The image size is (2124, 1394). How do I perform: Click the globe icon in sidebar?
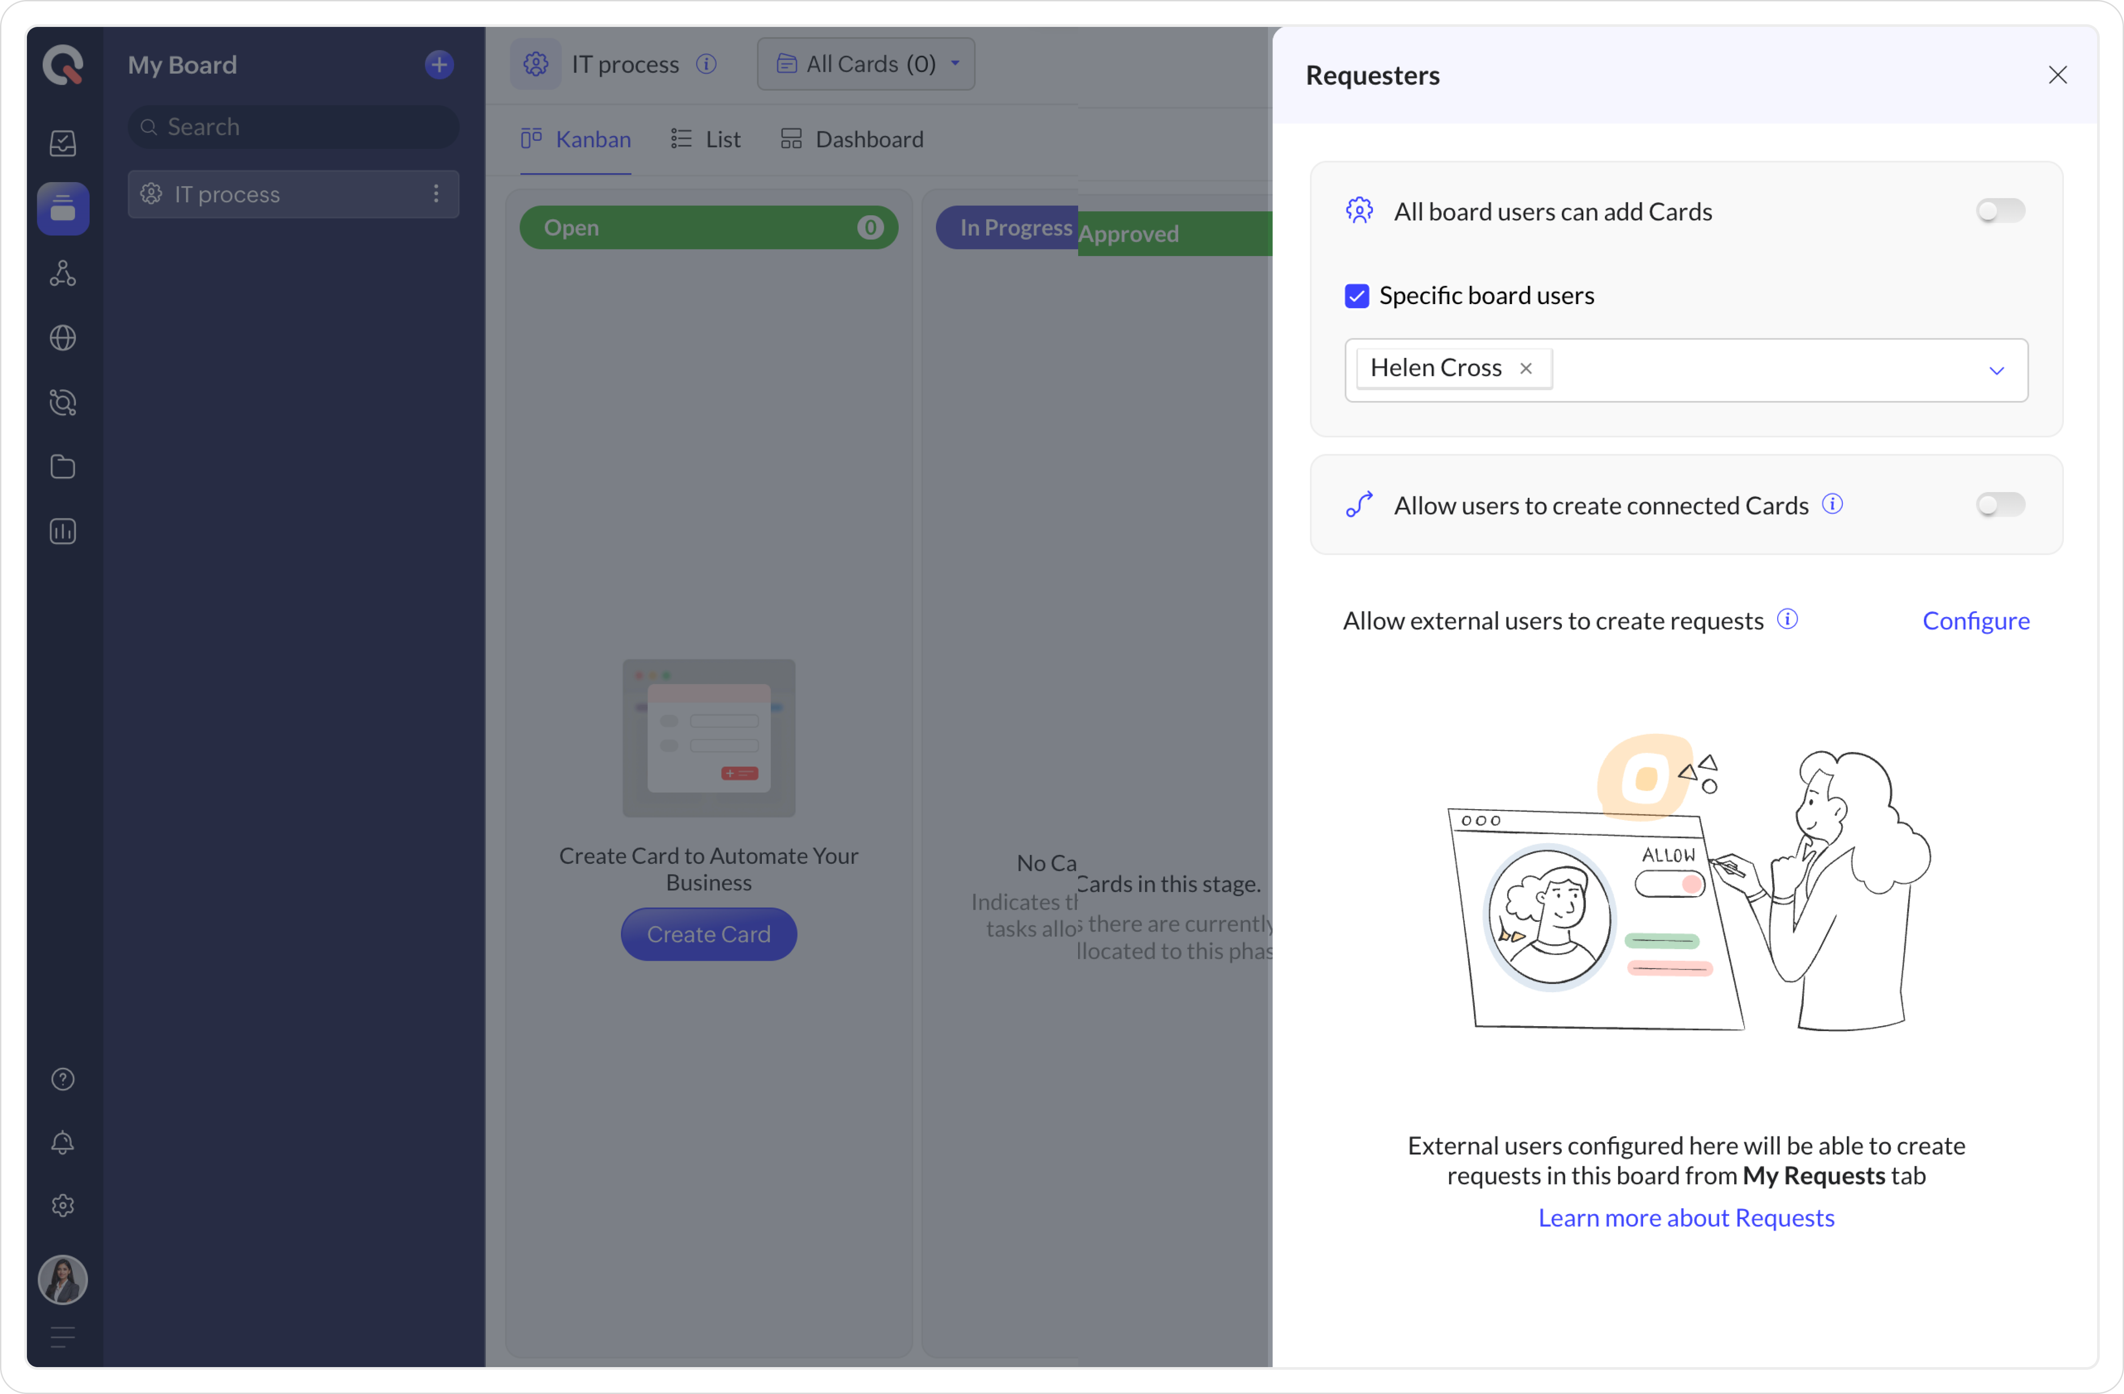[x=62, y=338]
